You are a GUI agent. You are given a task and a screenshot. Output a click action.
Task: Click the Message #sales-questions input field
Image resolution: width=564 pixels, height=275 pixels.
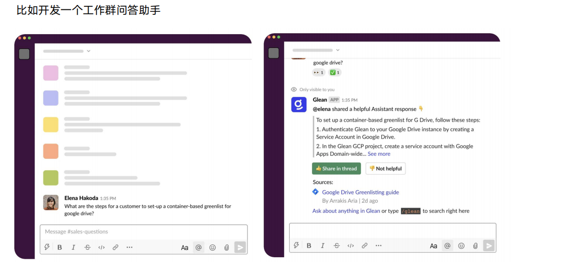[x=144, y=232]
